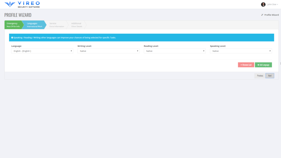Click the Previous button

click(260, 75)
